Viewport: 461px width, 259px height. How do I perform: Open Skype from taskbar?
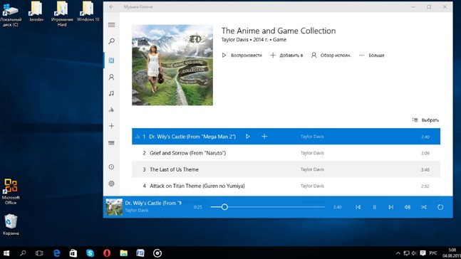point(90,253)
